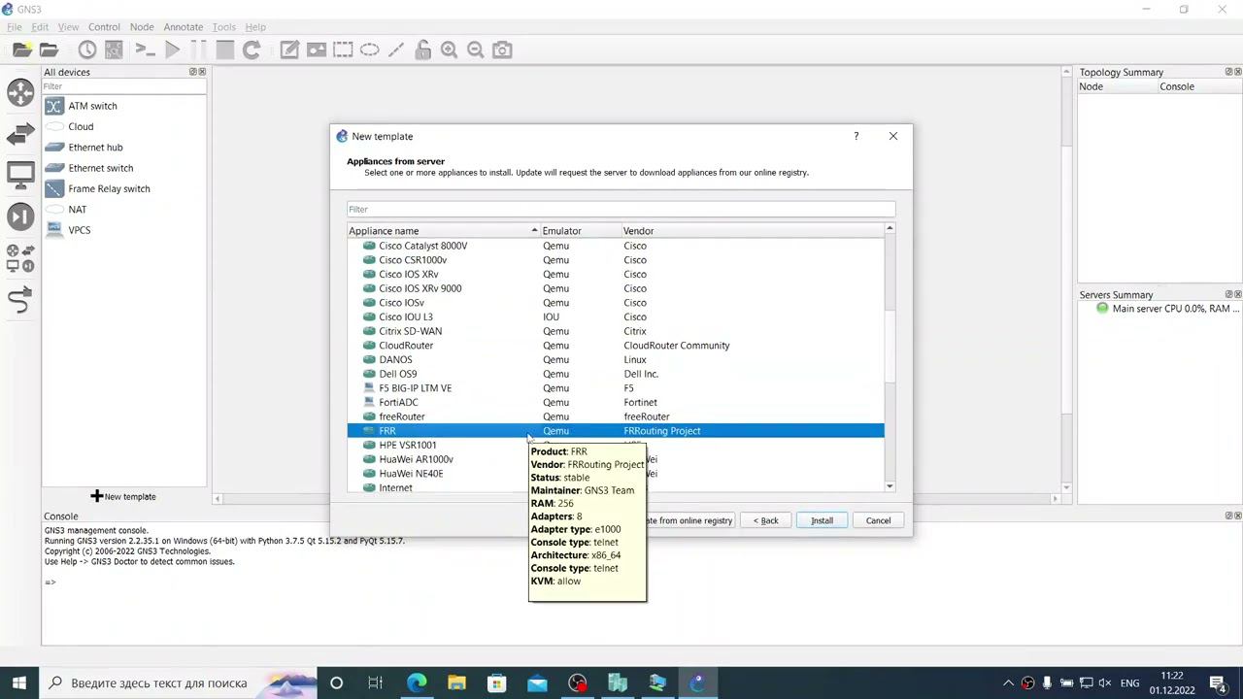Open the Windows Start menu

click(18, 682)
